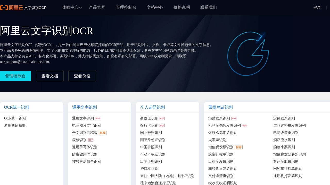330x185 pixels.
Task: Open 核酸检测报告识别
Action: tap(87, 162)
